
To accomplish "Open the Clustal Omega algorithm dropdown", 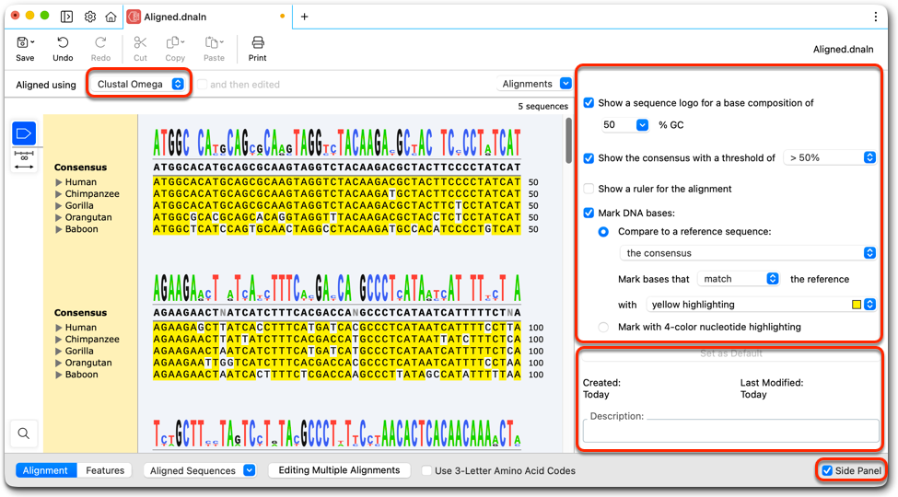I will [x=138, y=84].
